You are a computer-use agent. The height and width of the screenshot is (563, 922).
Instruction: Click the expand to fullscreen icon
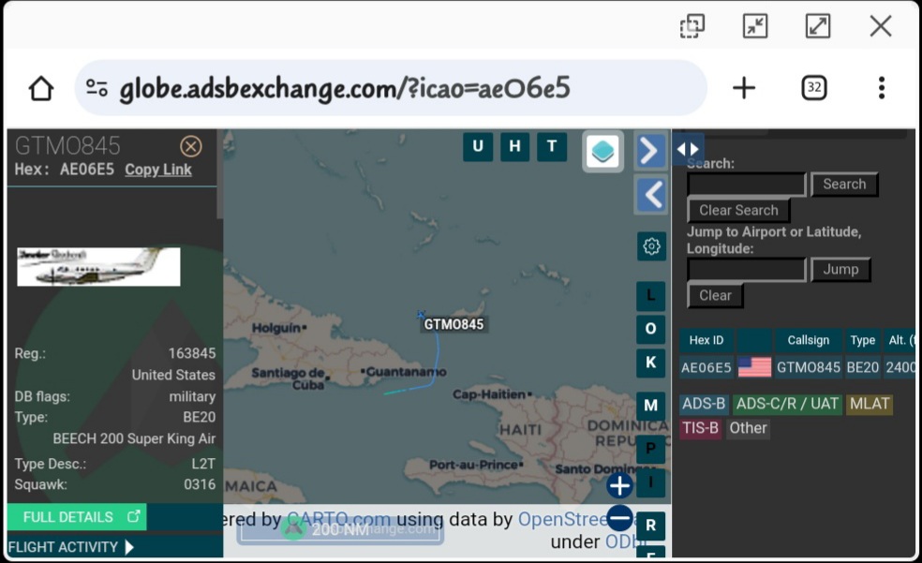pyautogui.click(x=818, y=26)
